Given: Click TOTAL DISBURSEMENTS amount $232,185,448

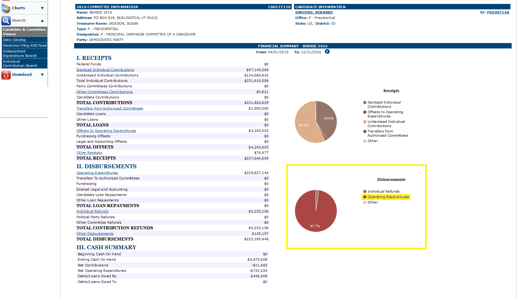Looking at the screenshot, I should (x=256, y=239).
